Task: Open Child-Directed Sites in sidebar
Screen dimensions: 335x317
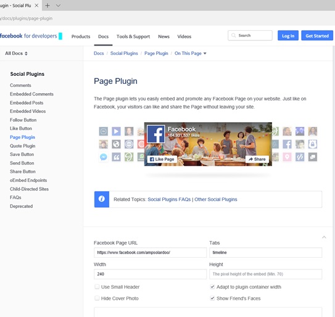Action: [29, 189]
